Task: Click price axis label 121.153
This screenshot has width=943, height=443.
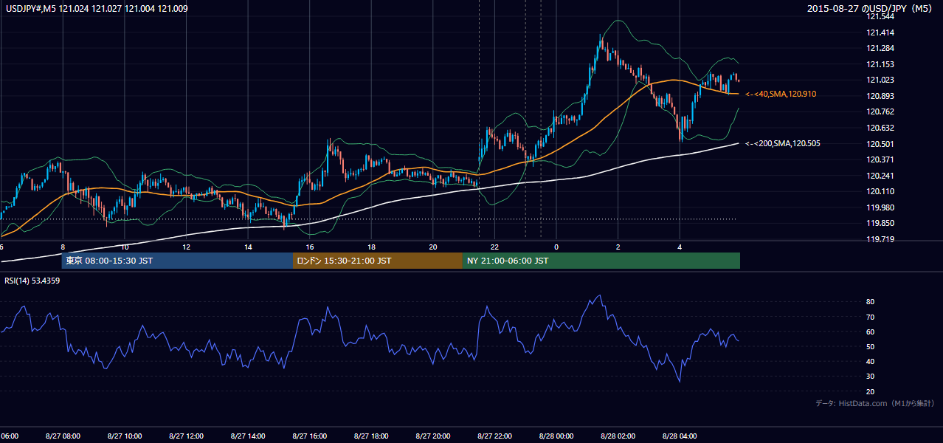Action: click(x=880, y=65)
